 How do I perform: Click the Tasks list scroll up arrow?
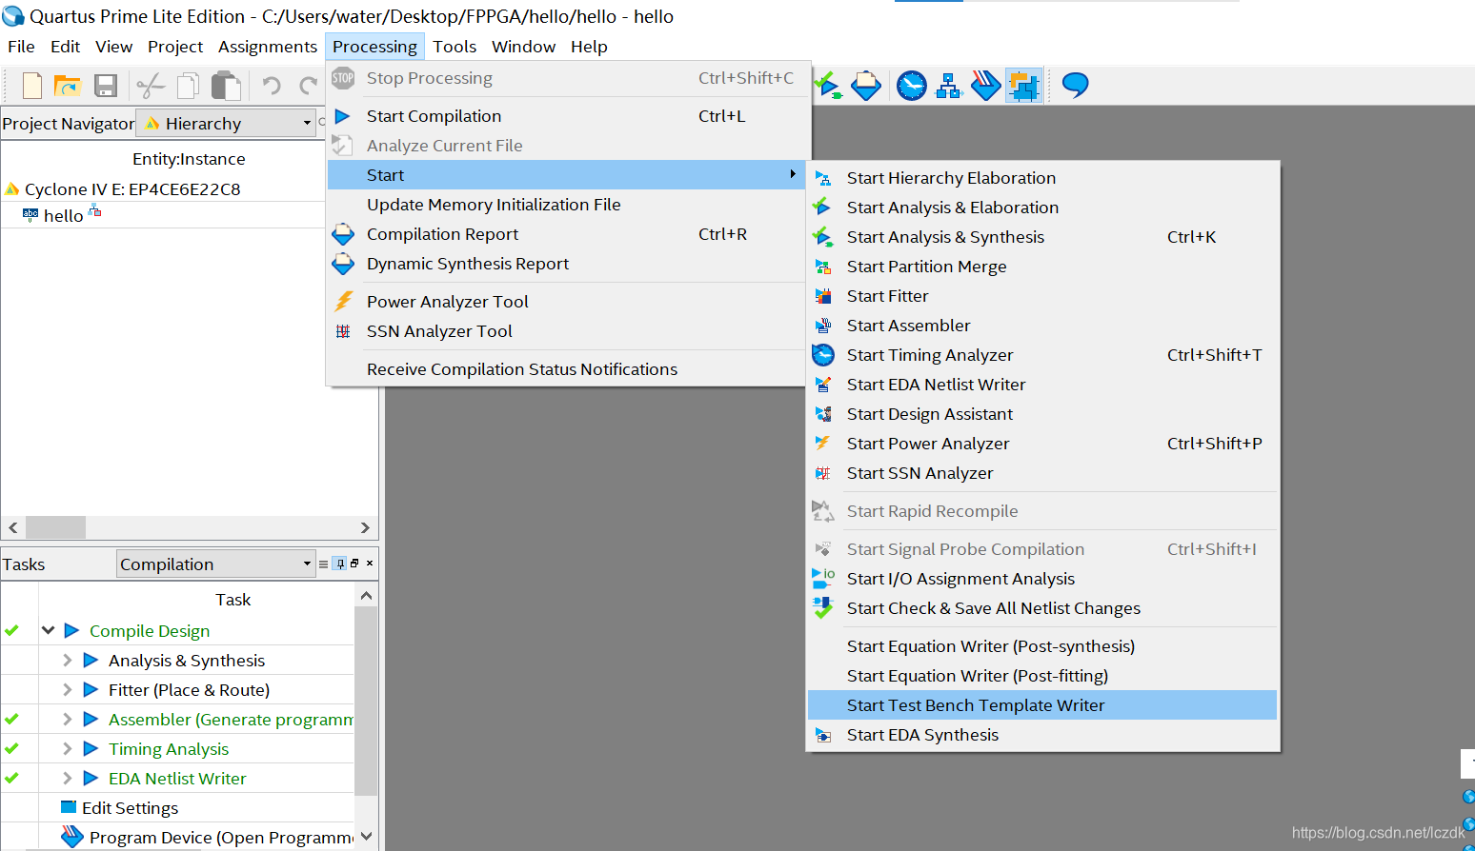pyautogui.click(x=366, y=596)
